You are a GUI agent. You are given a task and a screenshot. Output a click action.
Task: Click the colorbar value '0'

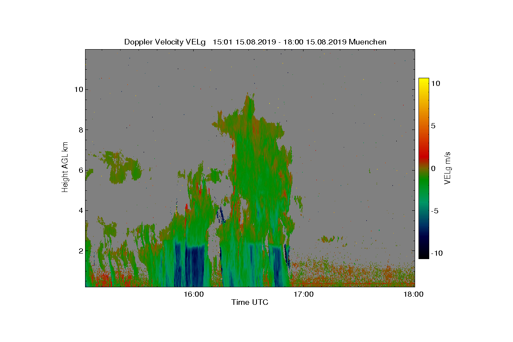(433, 168)
